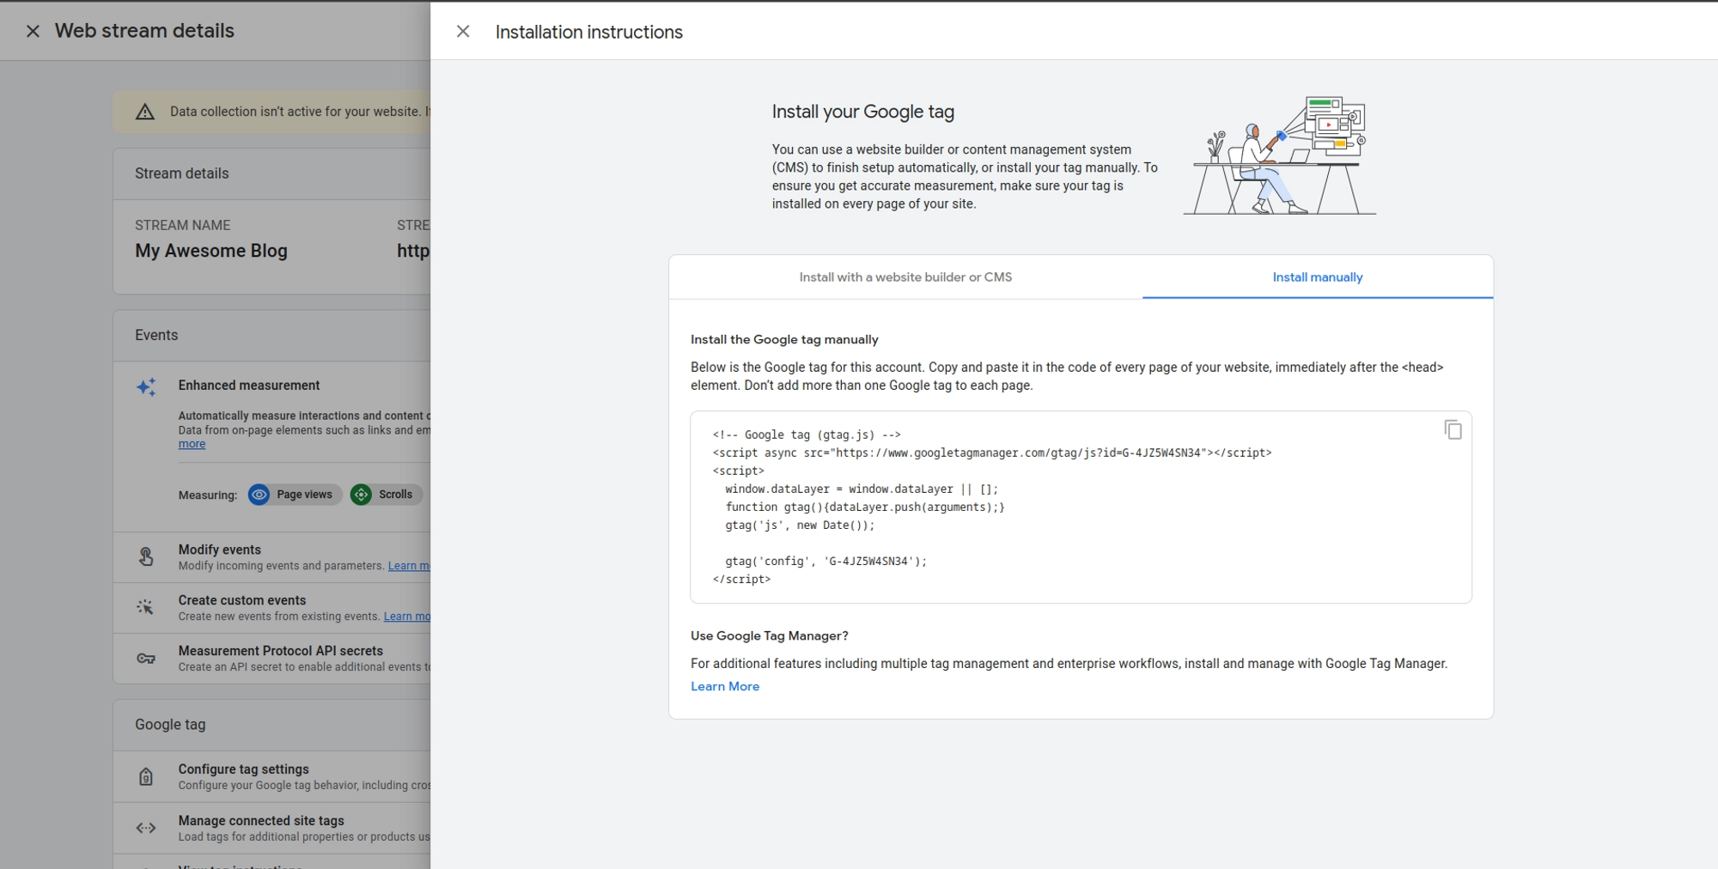Click the Create custom events cursor icon
The height and width of the screenshot is (869, 1718).
[x=145, y=607]
